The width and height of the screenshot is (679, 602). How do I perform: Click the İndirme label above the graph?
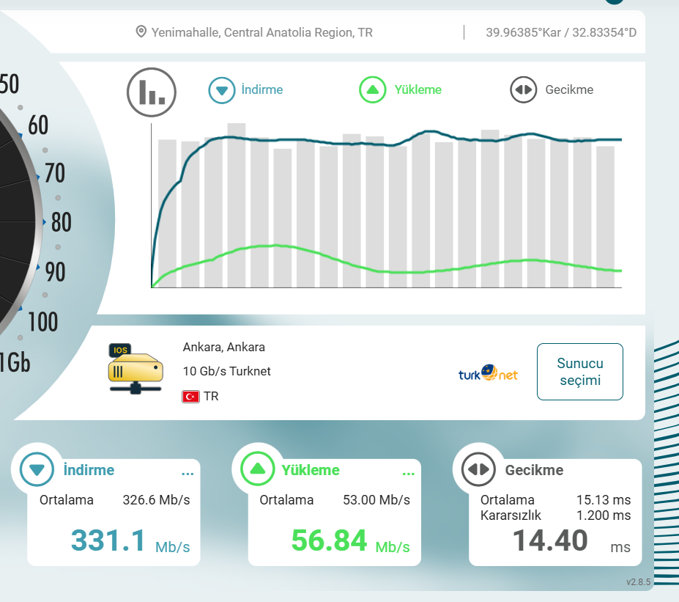point(262,89)
